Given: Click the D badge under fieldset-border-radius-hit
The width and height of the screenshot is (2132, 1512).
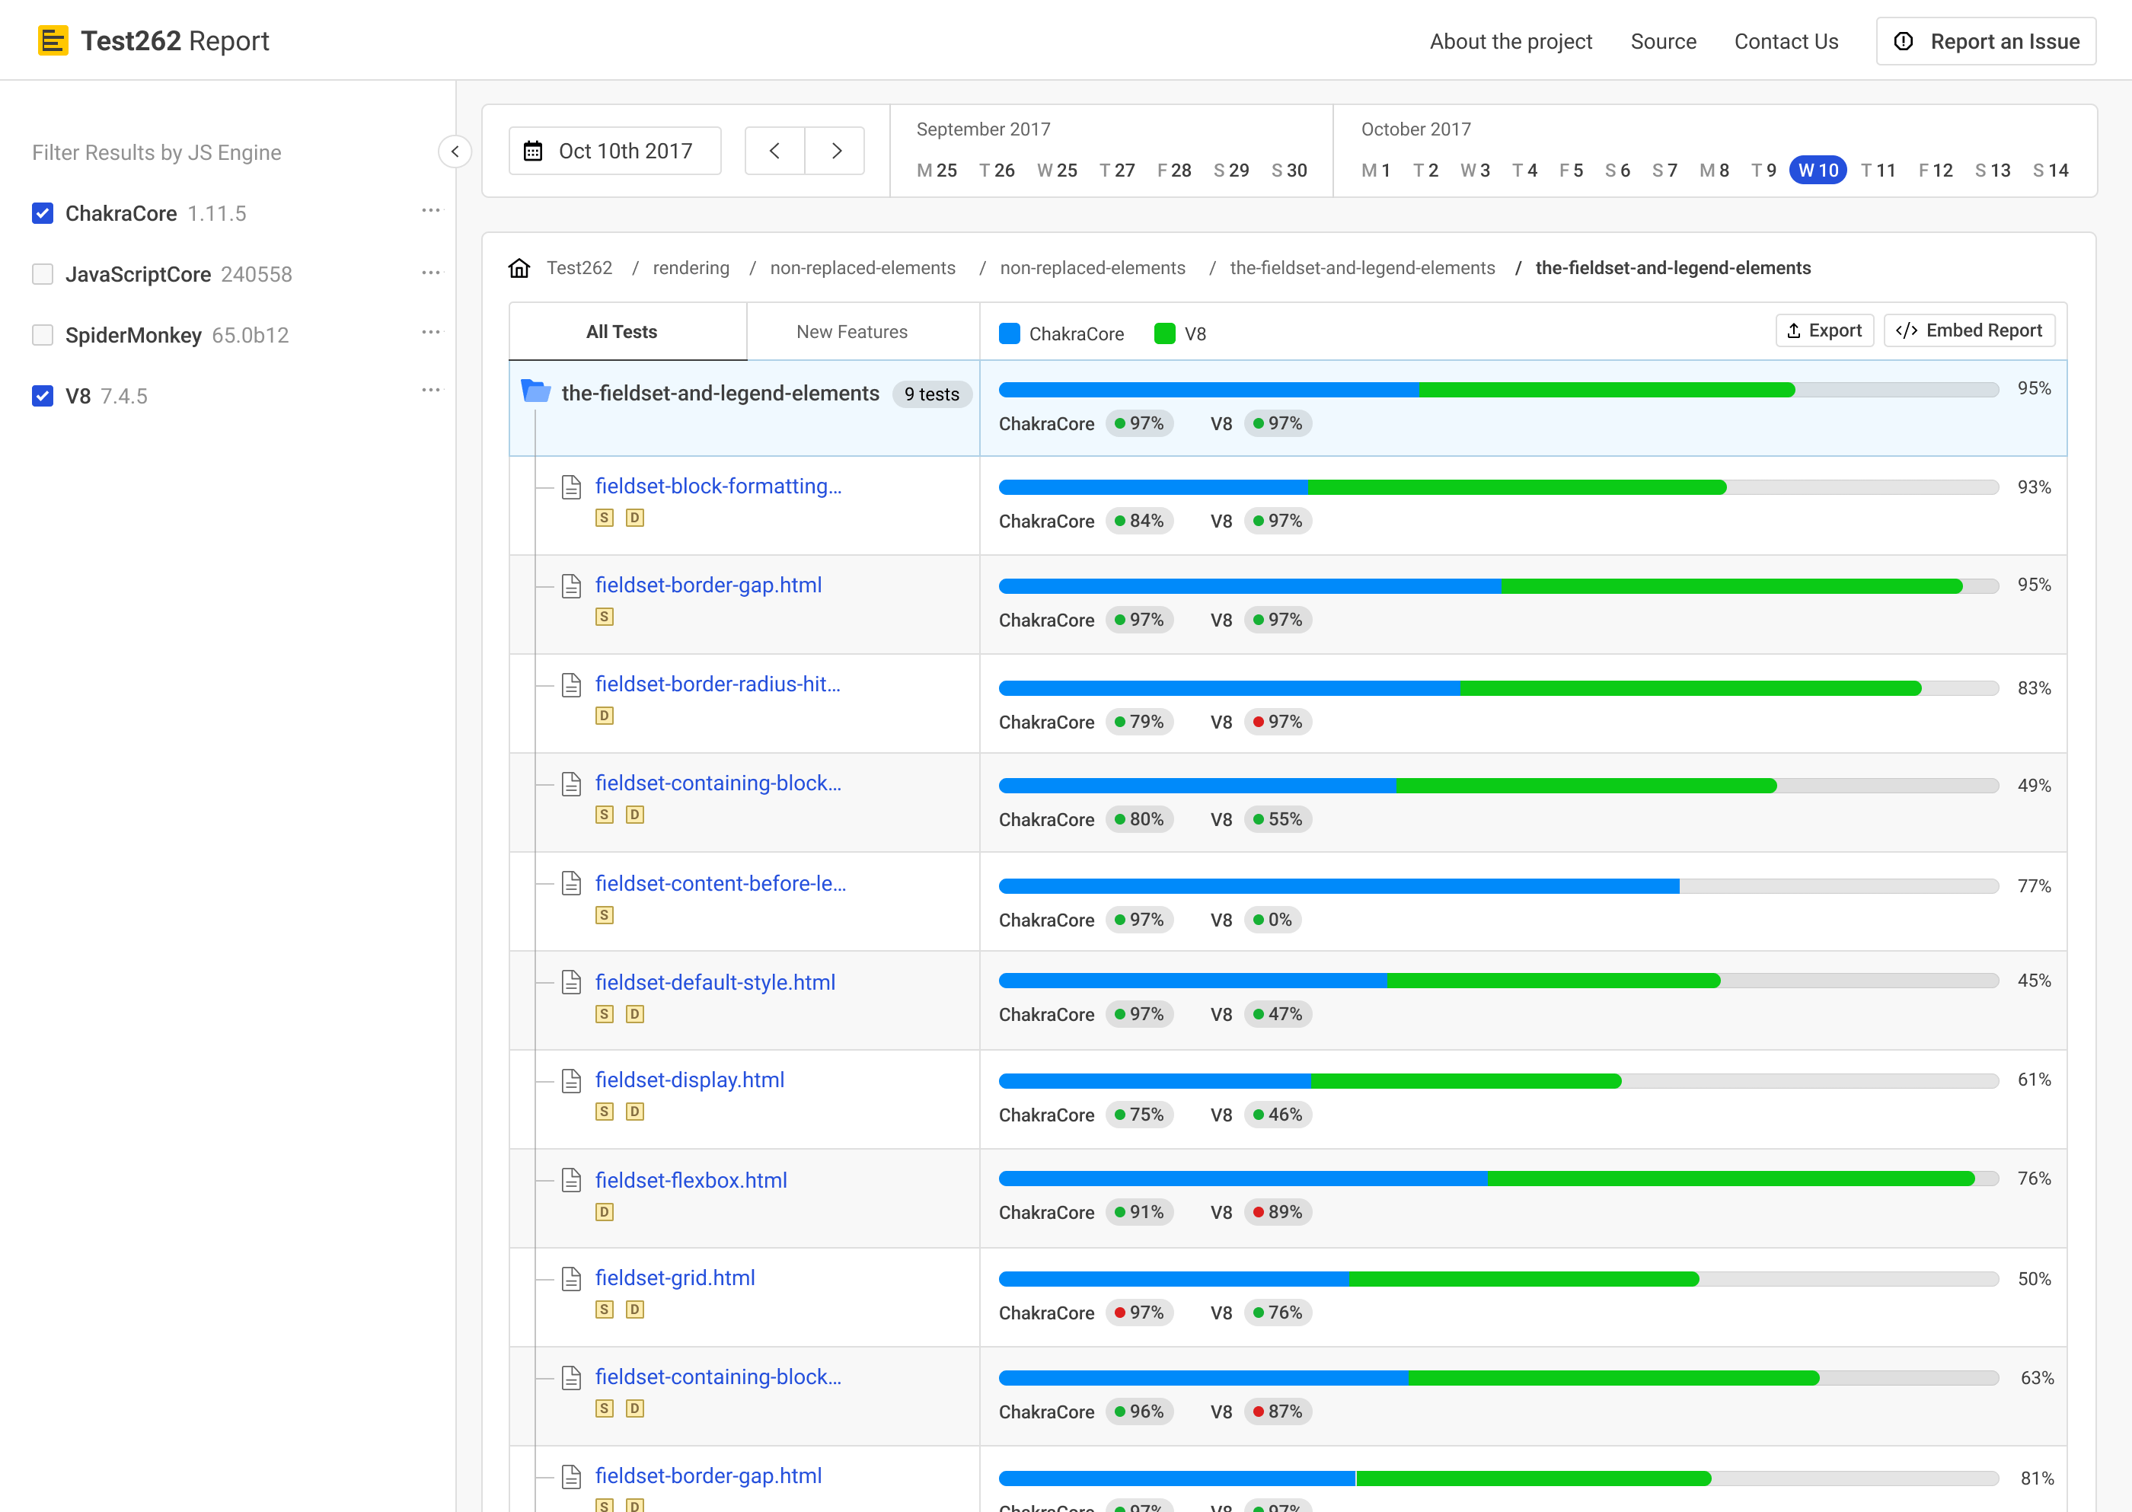Looking at the screenshot, I should point(605,716).
